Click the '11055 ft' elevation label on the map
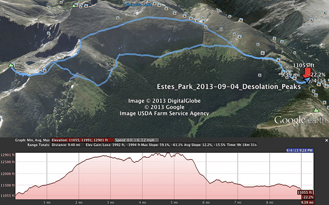 coord(304,65)
